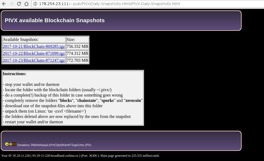Click the 'stop your wallet and/or daemon' line

pyautogui.click(x=31, y=84)
